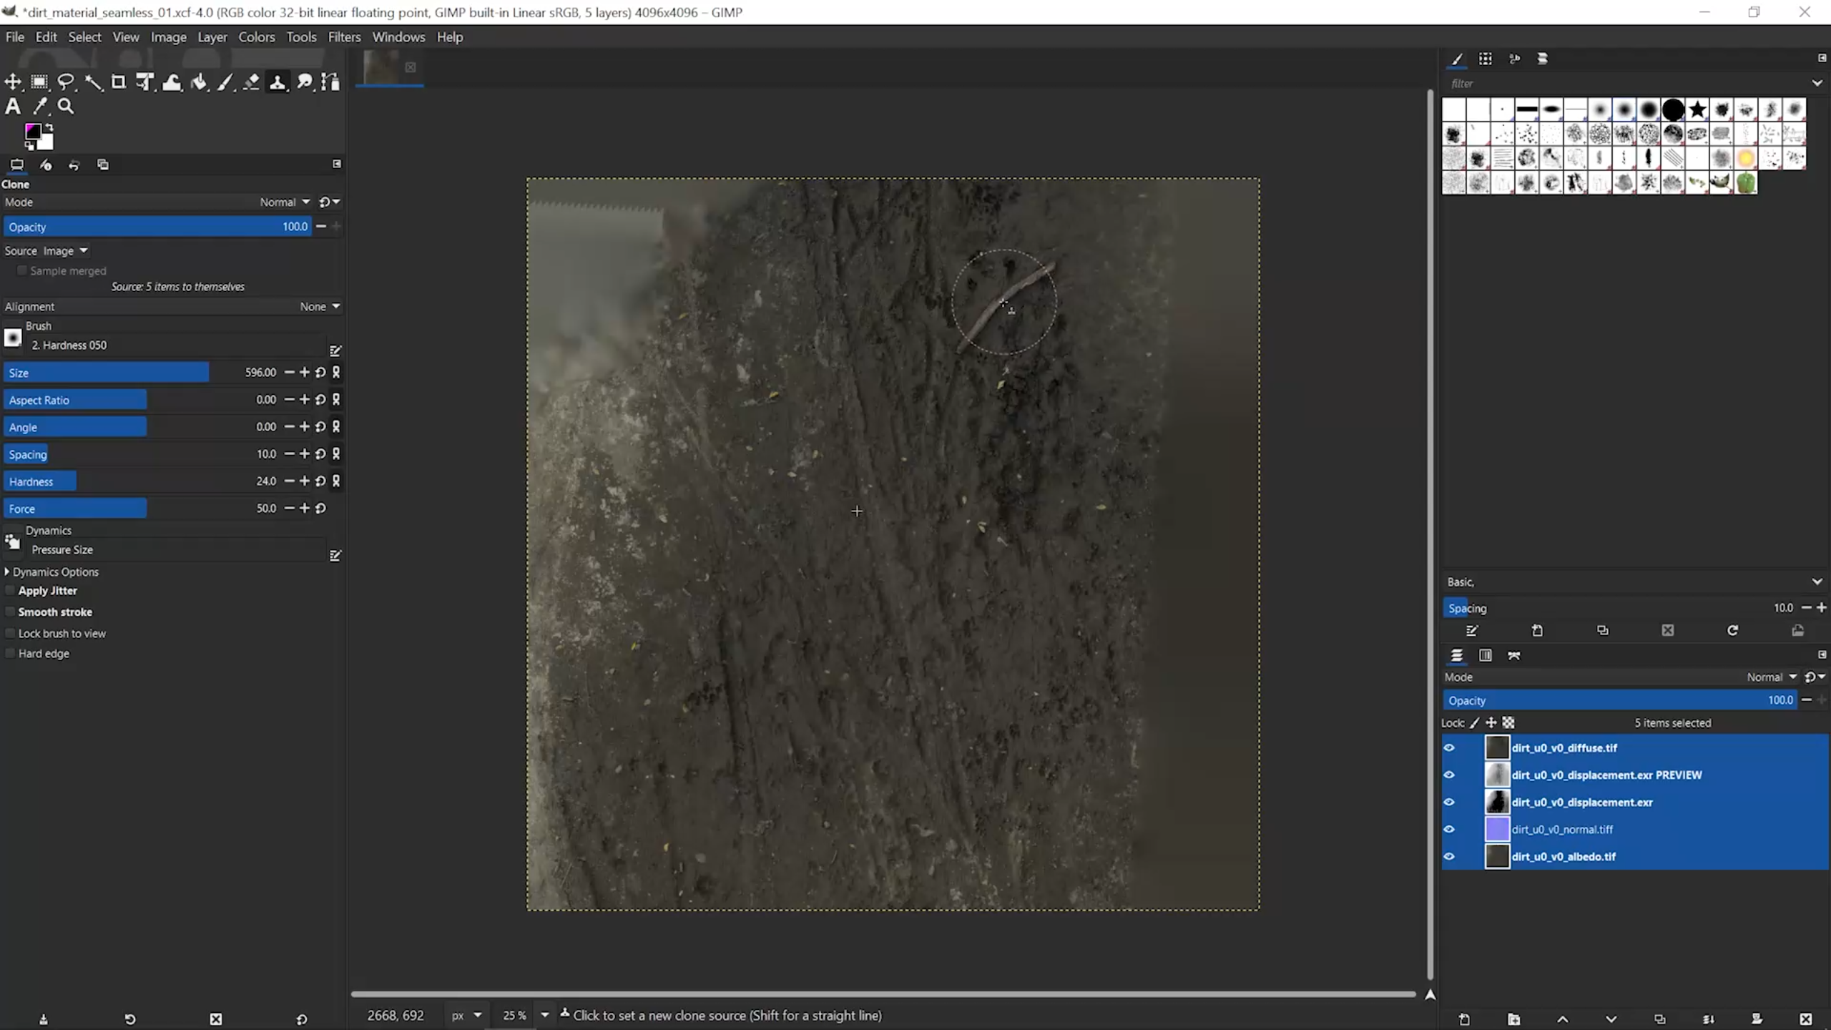Toggle visibility of dirt_u0_v0_normal.tiff layer
The height and width of the screenshot is (1030, 1831).
click(x=1449, y=829)
